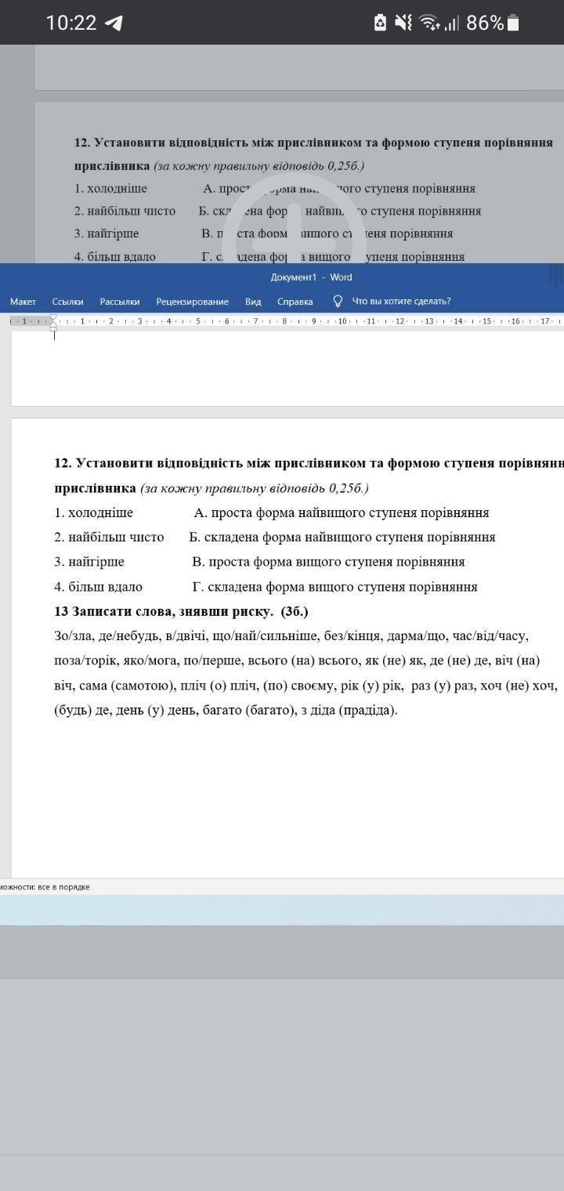The height and width of the screenshot is (1191, 564).
Task: Tap the battery saver status icon
Action: [380, 23]
